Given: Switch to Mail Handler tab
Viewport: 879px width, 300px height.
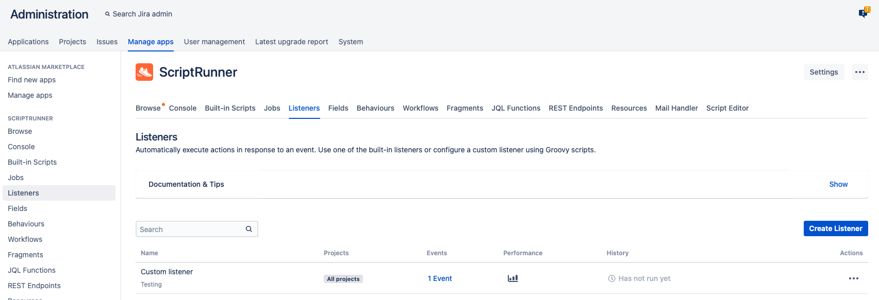Looking at the screenshot, I should (676, 108).
